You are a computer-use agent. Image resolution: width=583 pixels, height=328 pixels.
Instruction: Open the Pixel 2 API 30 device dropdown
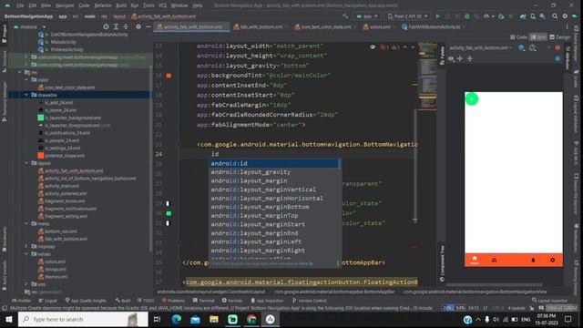click(408, 16)
